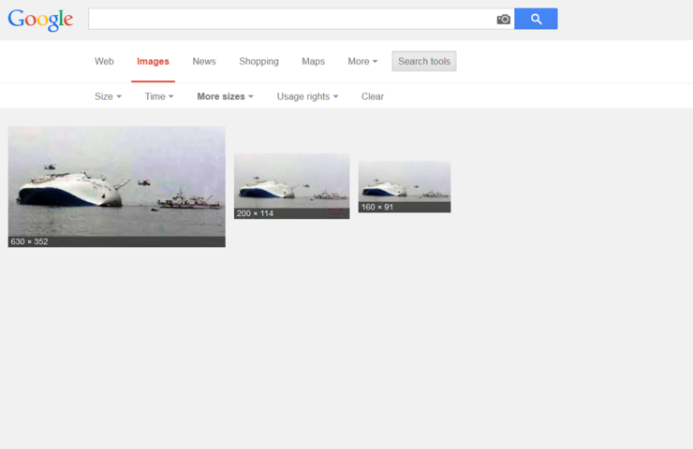Go to the Shopping tab
The width and height of the screenshot is (693, 449).
pos(259,62)
